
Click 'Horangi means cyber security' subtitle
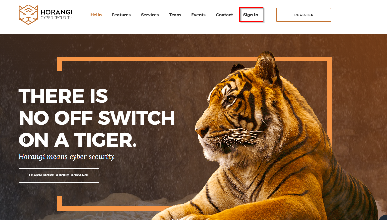click(66, 157)
